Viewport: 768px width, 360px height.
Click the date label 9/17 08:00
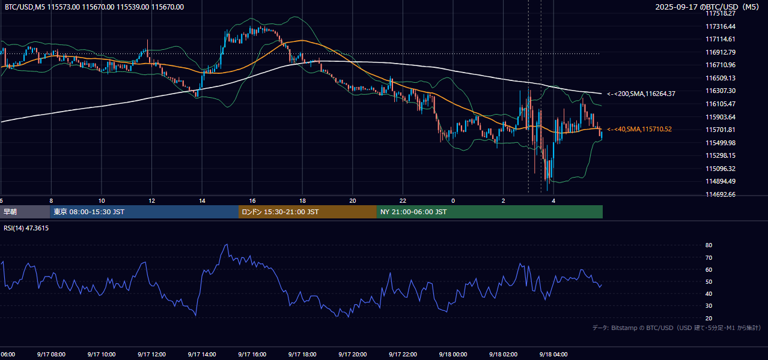coord(51,355)
